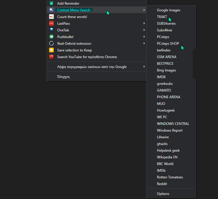The image size is (218, 199).
Task: Click the red WC word counter icon
Action: pos(51,17)
